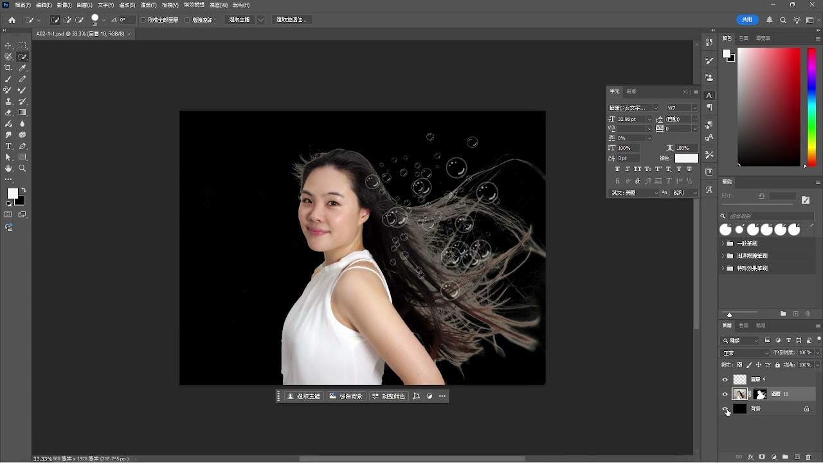Open notifications bell icon
Screen dimensions: 823x463
(769, 20)
